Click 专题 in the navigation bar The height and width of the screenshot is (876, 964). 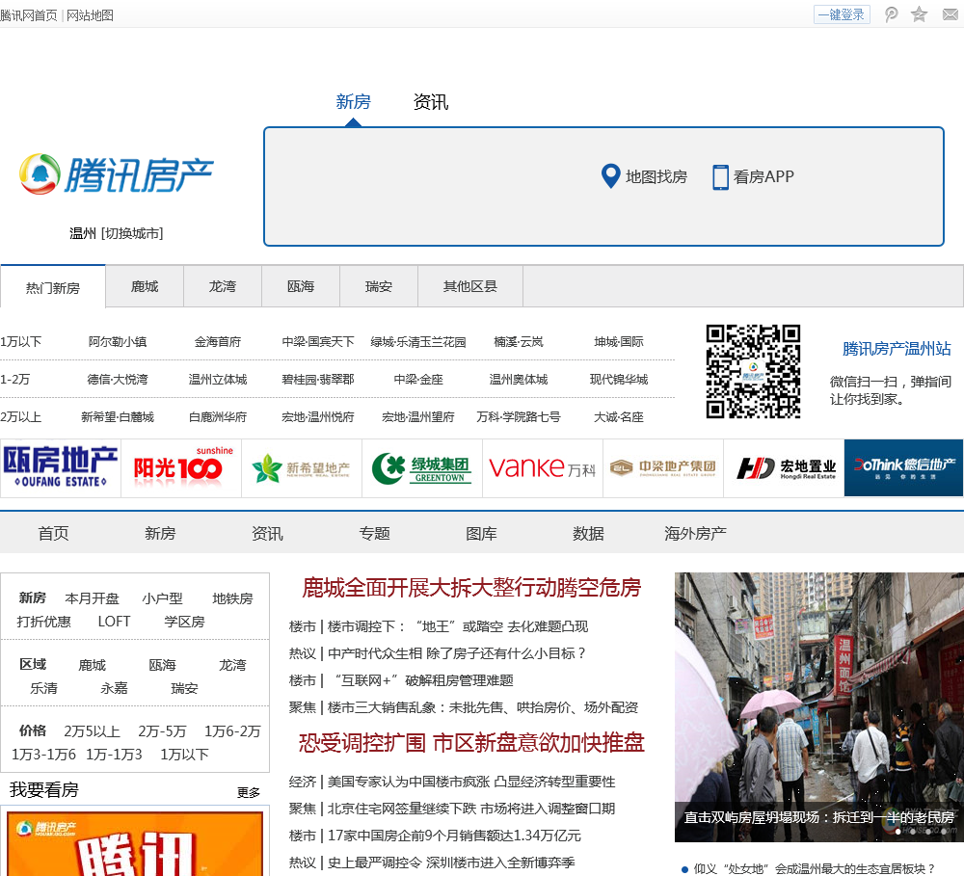374,533
